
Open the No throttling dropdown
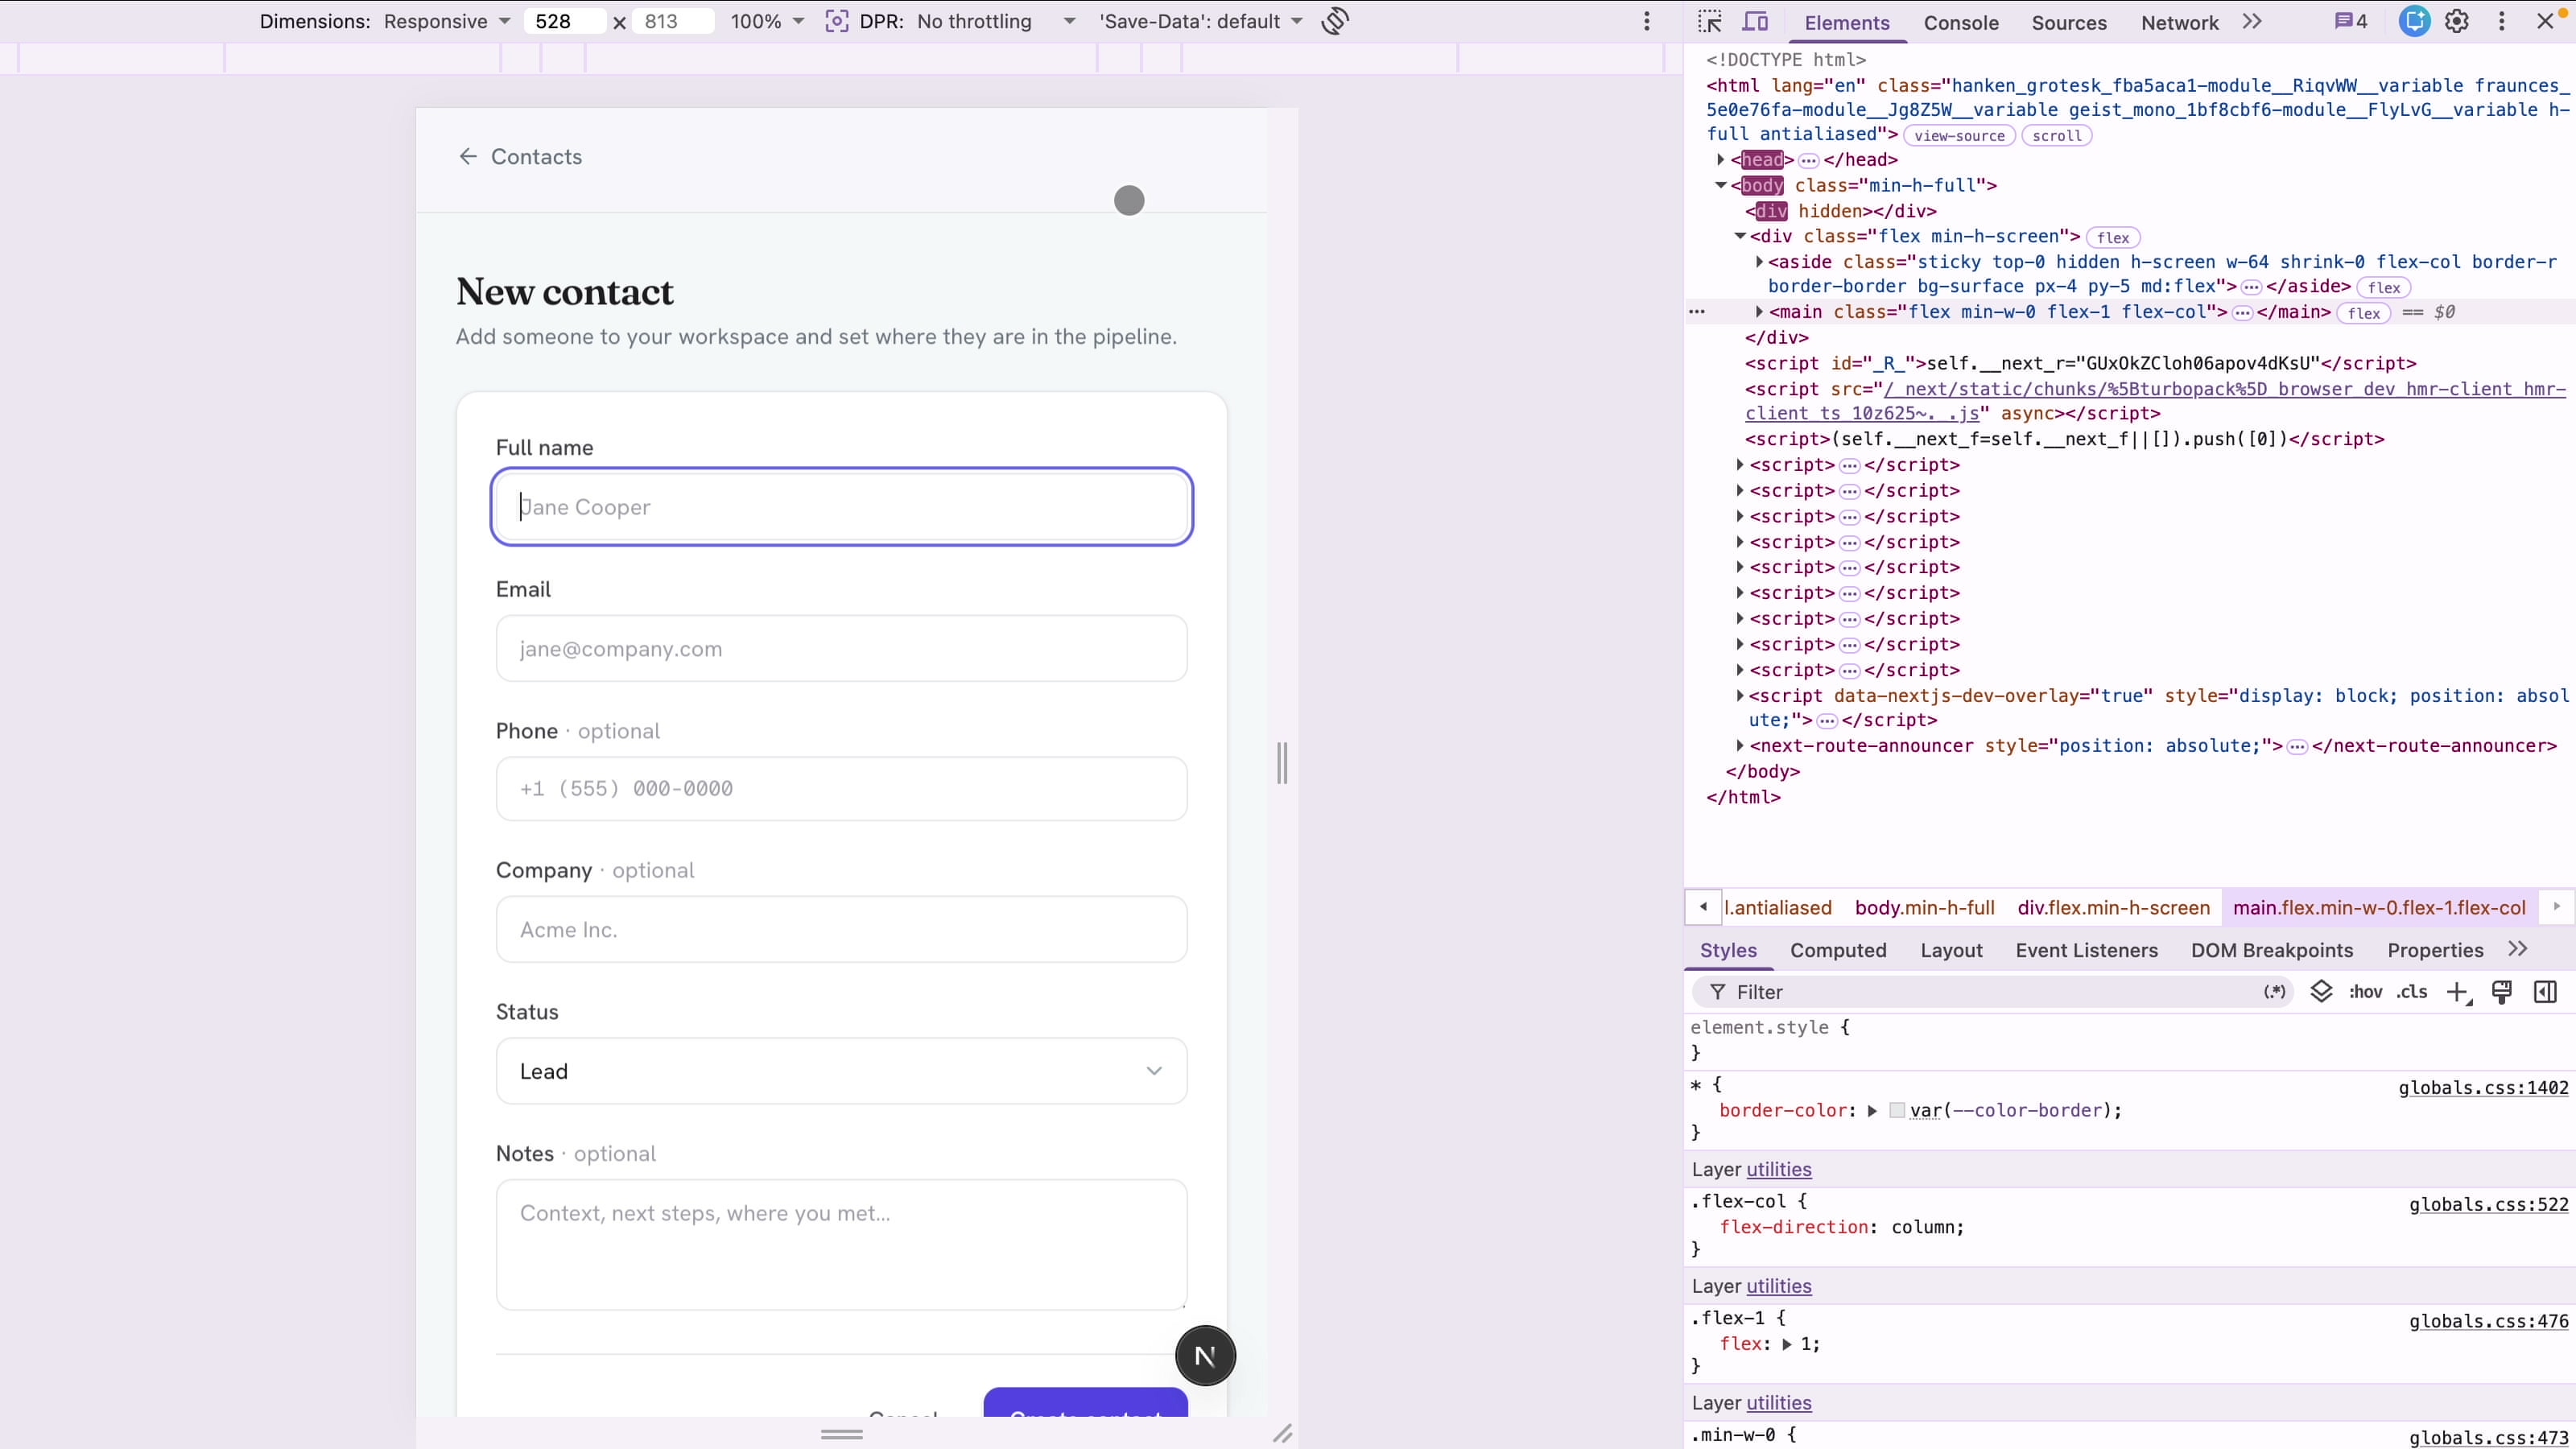tap(996, 21)
